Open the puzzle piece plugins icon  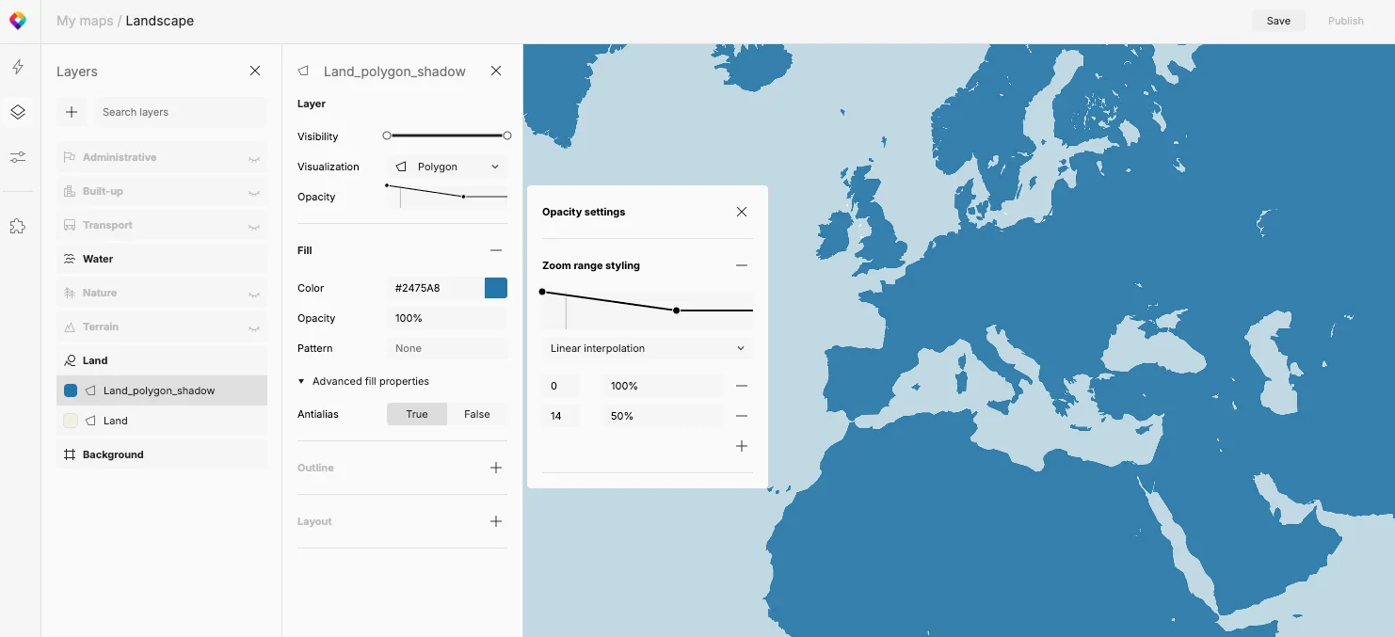point(18,226)
